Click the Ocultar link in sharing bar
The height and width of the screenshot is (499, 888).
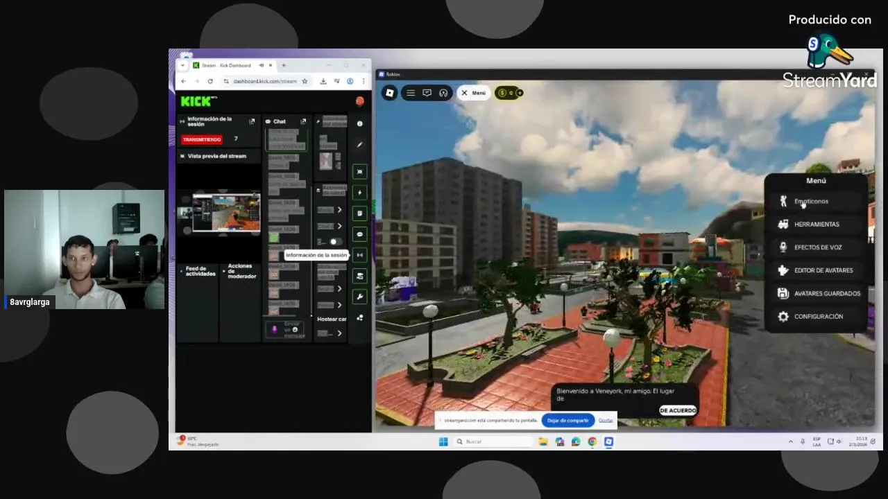click(x=606, y=421)
